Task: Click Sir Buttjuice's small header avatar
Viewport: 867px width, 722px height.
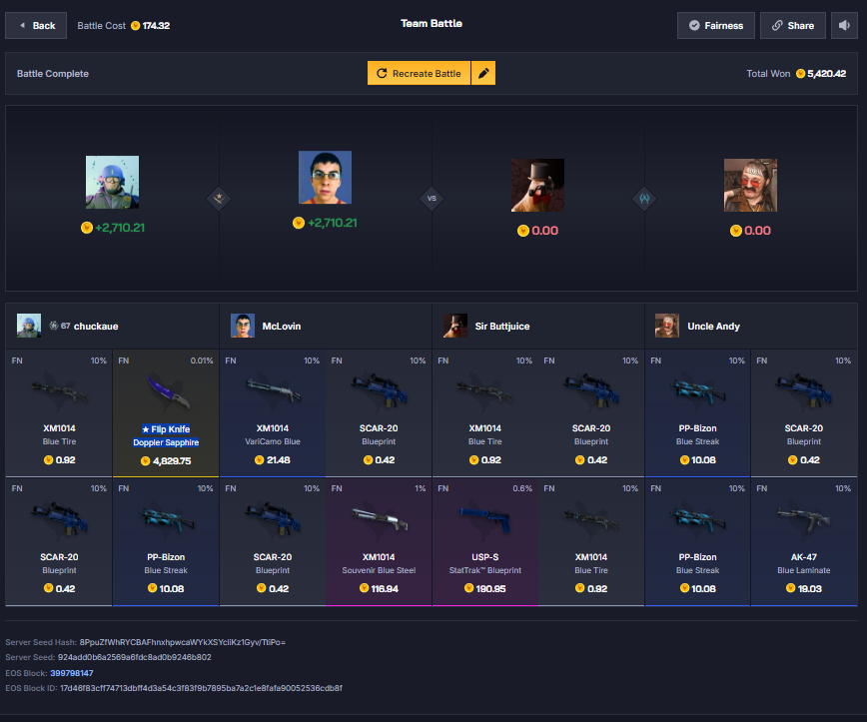Action: pos(455,326)
